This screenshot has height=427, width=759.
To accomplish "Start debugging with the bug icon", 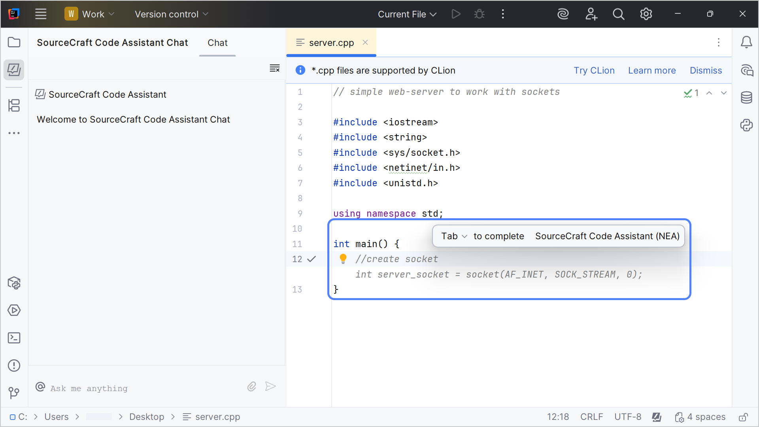I will [479, 14].
